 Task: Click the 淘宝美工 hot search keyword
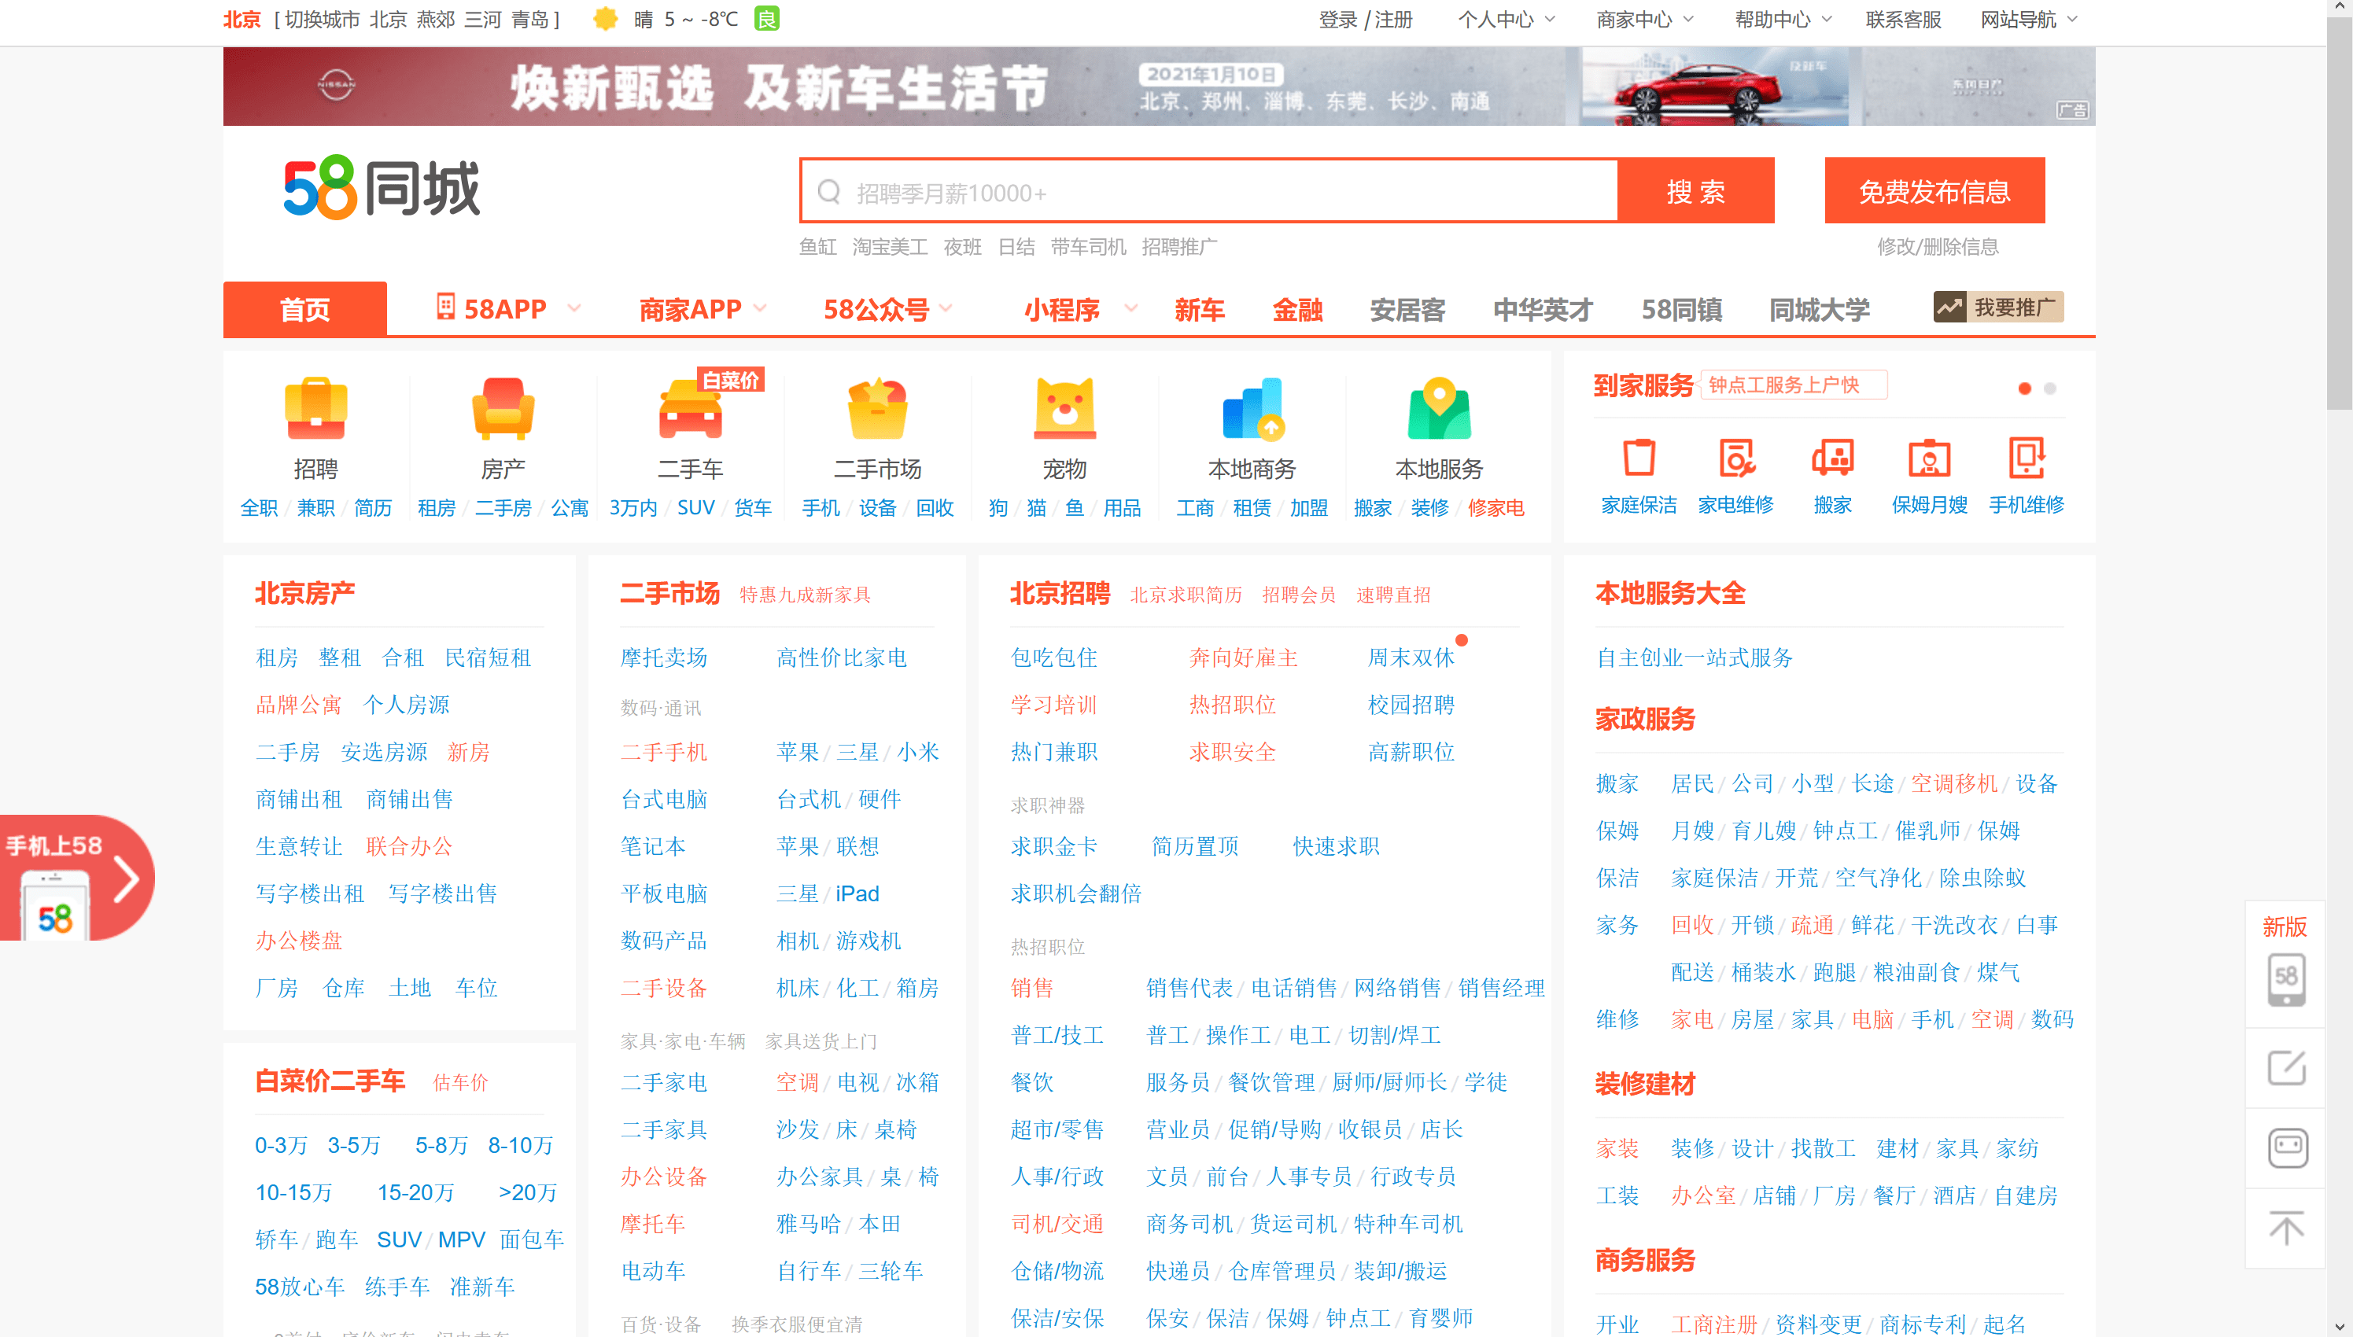pos(889,246)
